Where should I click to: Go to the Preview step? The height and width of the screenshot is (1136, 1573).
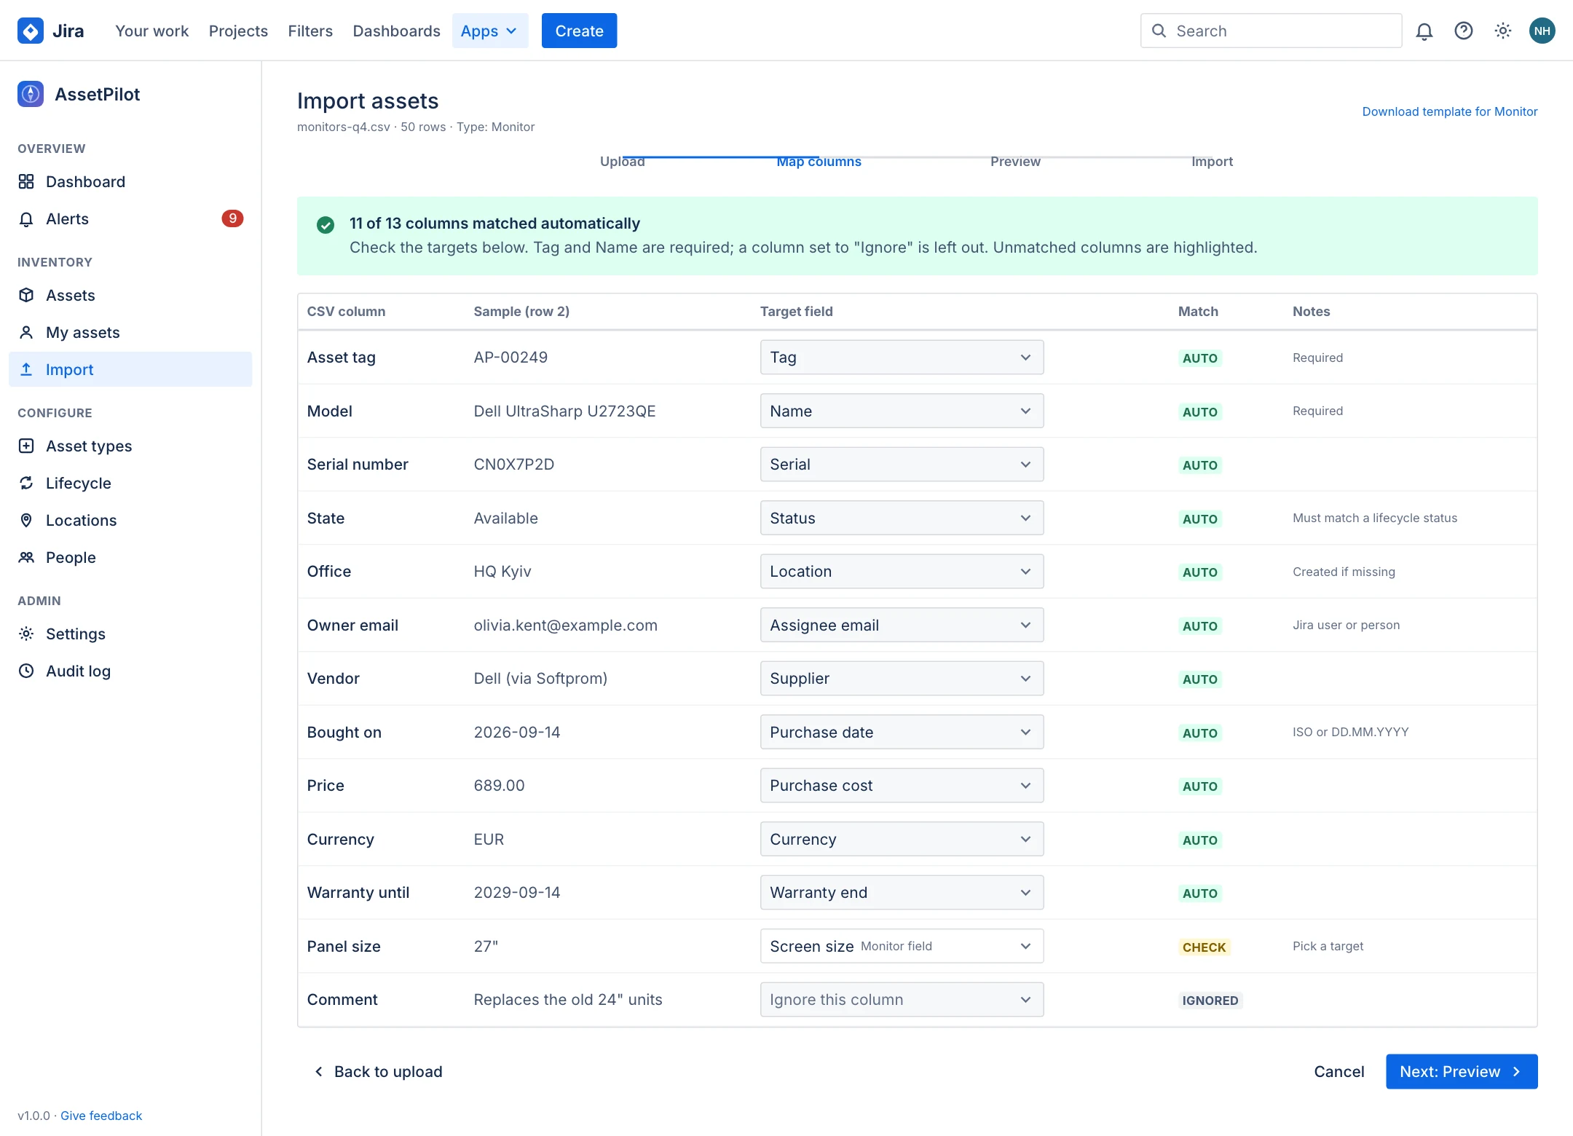[x=1015, y=162]
